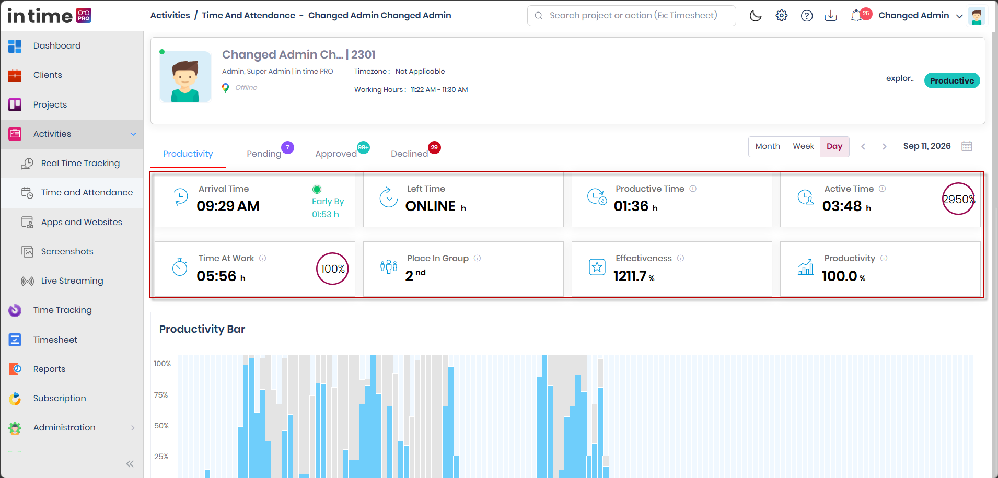This screenshot has width=998, height=478.
Task: Expand Changed Admin user menu
Action: pyautogui.click(x=920, y=16)
